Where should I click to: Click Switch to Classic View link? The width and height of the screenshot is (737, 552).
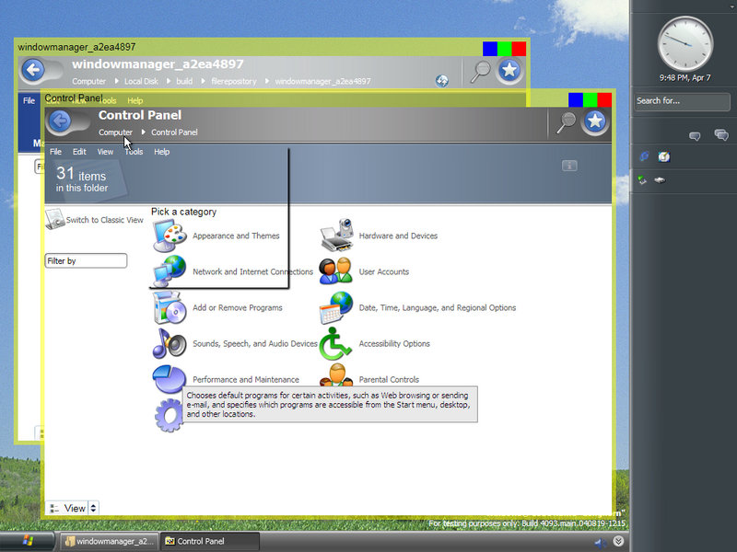tap(104, 220)
